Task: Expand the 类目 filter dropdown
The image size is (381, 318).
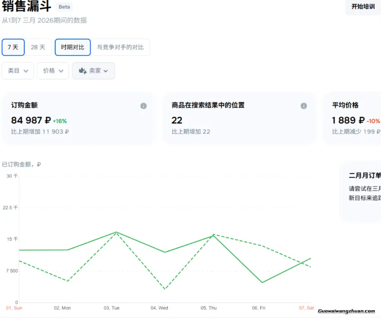Action: click(x=18, y=71)
